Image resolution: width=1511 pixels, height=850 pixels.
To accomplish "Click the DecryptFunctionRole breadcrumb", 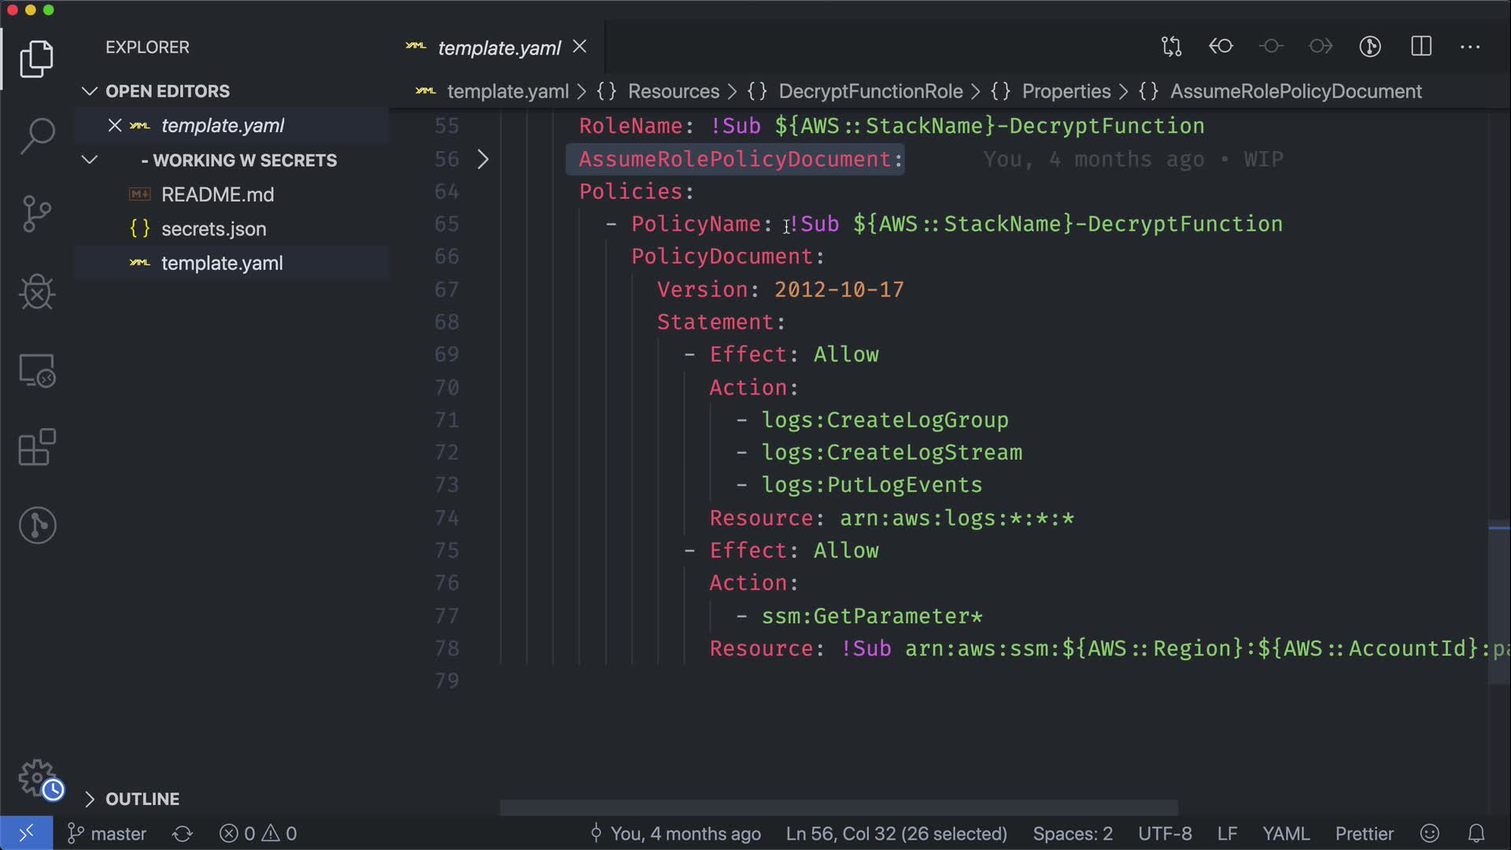I will coord(870,91).
